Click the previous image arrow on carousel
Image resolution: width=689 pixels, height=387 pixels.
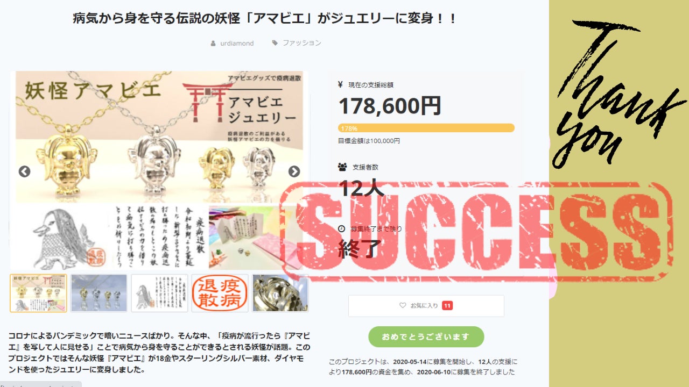tap(24, 171)
